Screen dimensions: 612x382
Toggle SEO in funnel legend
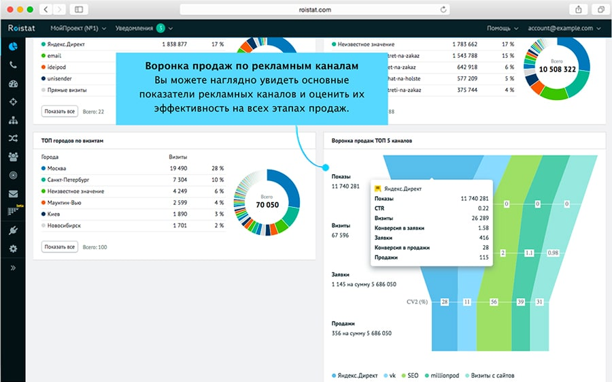410,375
